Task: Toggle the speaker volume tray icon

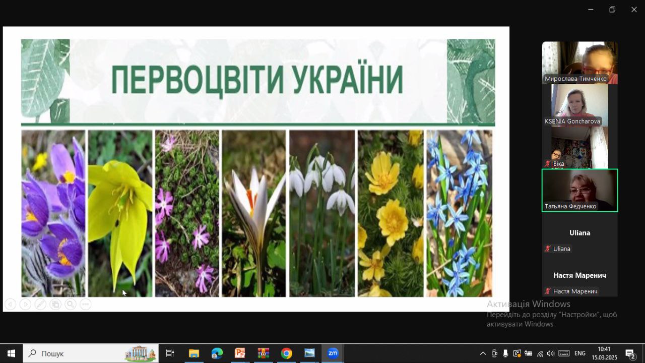Action: [550, 353]
